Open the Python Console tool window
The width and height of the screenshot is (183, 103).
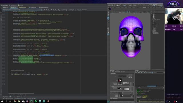tap(21, 97)
